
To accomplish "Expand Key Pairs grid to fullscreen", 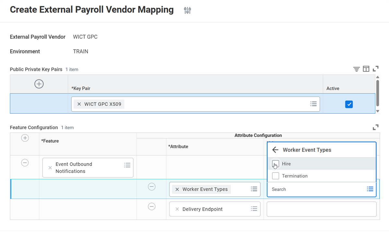I will [x=375, y=69].
